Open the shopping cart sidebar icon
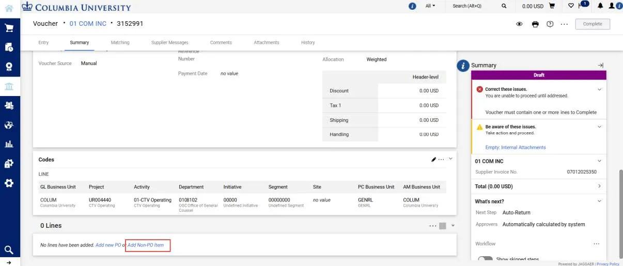This screenshot has height=266, width=623. pos(9,28)
